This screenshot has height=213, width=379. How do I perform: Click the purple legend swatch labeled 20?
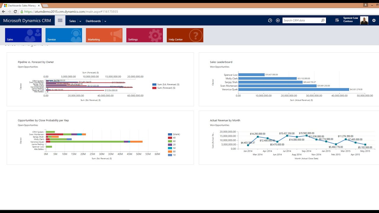click(x=170, y=145)
